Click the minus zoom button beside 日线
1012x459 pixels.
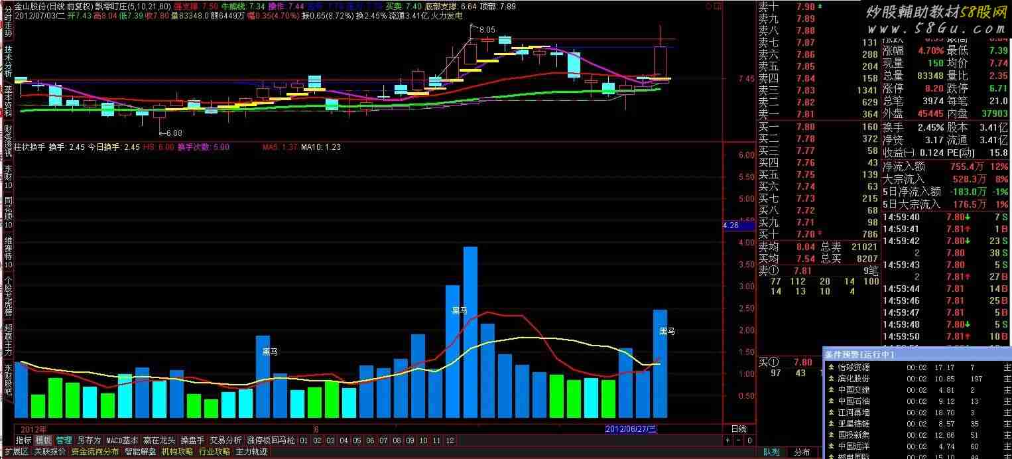click(738, 440)
